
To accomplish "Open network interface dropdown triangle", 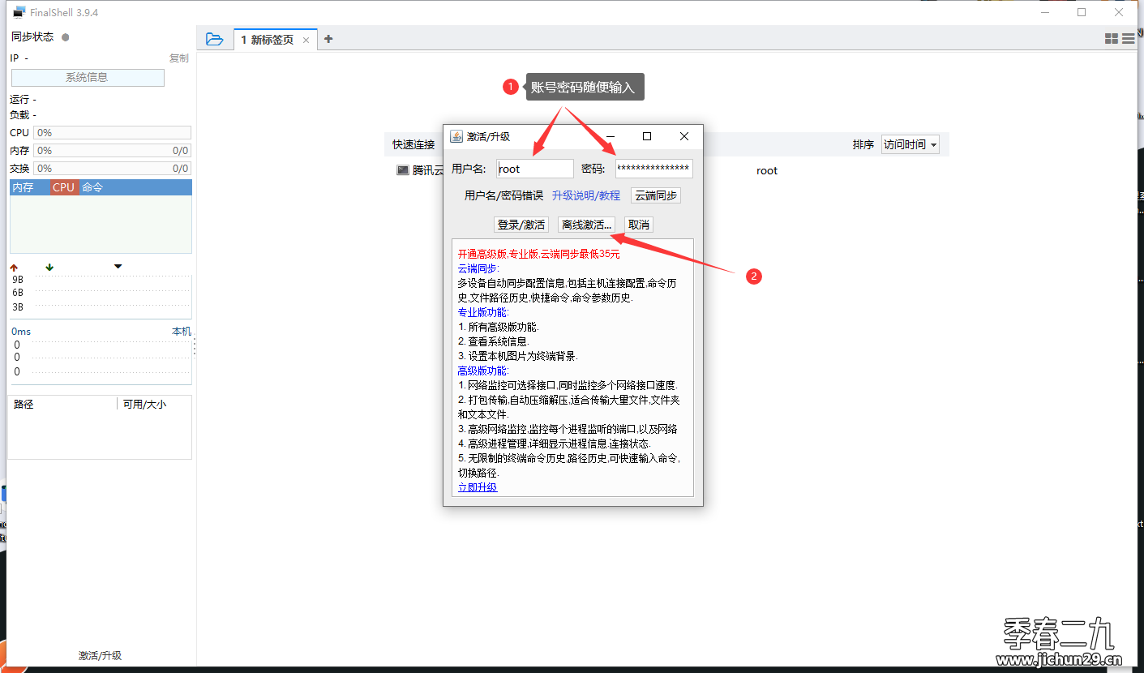I will coord(118,266).
